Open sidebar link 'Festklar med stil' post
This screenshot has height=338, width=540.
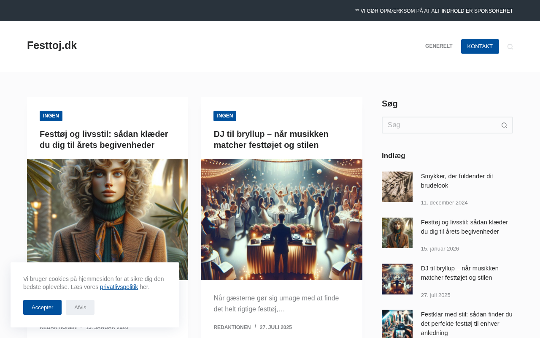pos(467,324)
